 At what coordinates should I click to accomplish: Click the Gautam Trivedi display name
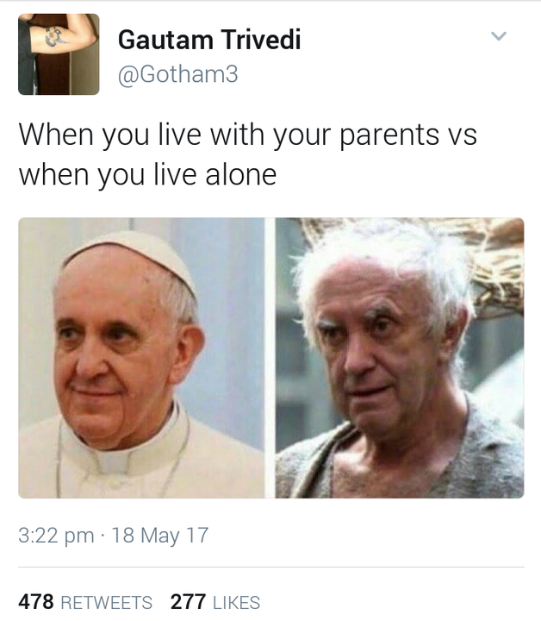tap(209, 40)
